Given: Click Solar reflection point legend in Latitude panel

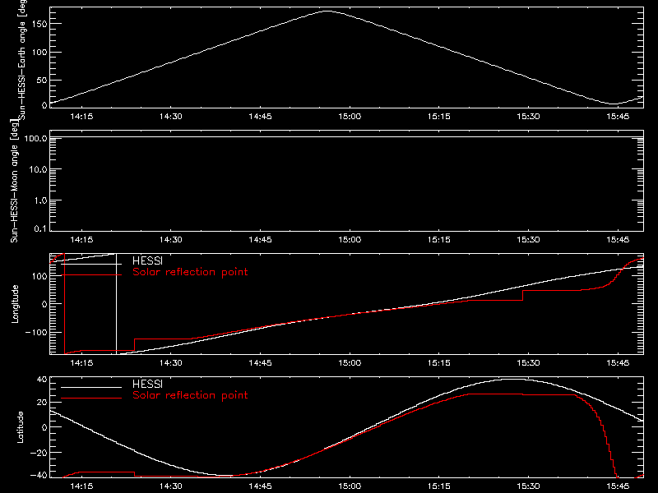Looking at the screenshot, I should 190,395.
